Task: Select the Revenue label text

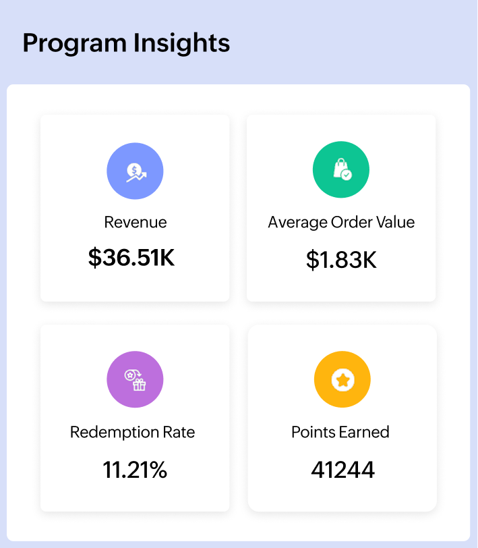Action: [135, 222]
